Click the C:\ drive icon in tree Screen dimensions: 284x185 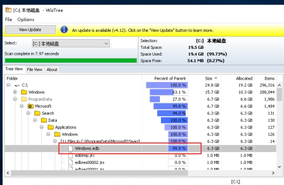click(x=17, y=85)
